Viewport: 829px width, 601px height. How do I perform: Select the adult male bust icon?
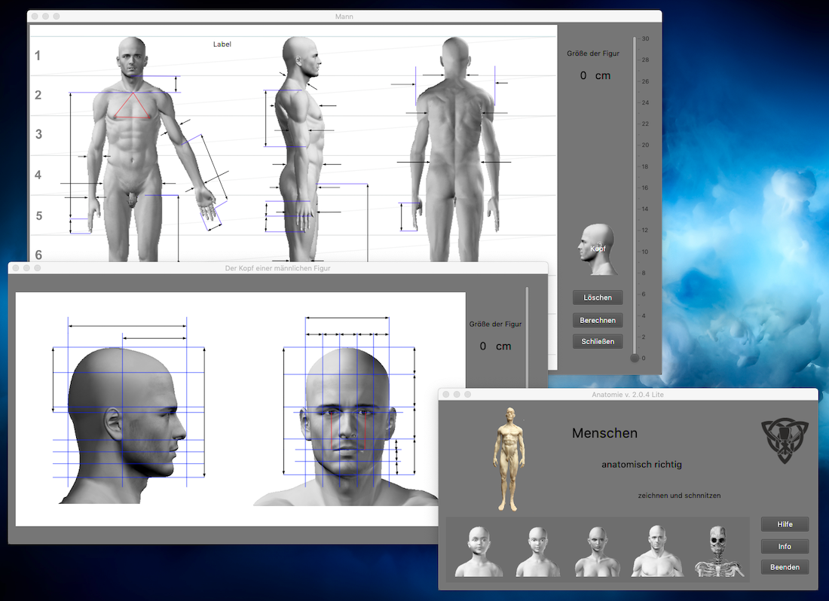pyautogui.click(x=657, y=551)
